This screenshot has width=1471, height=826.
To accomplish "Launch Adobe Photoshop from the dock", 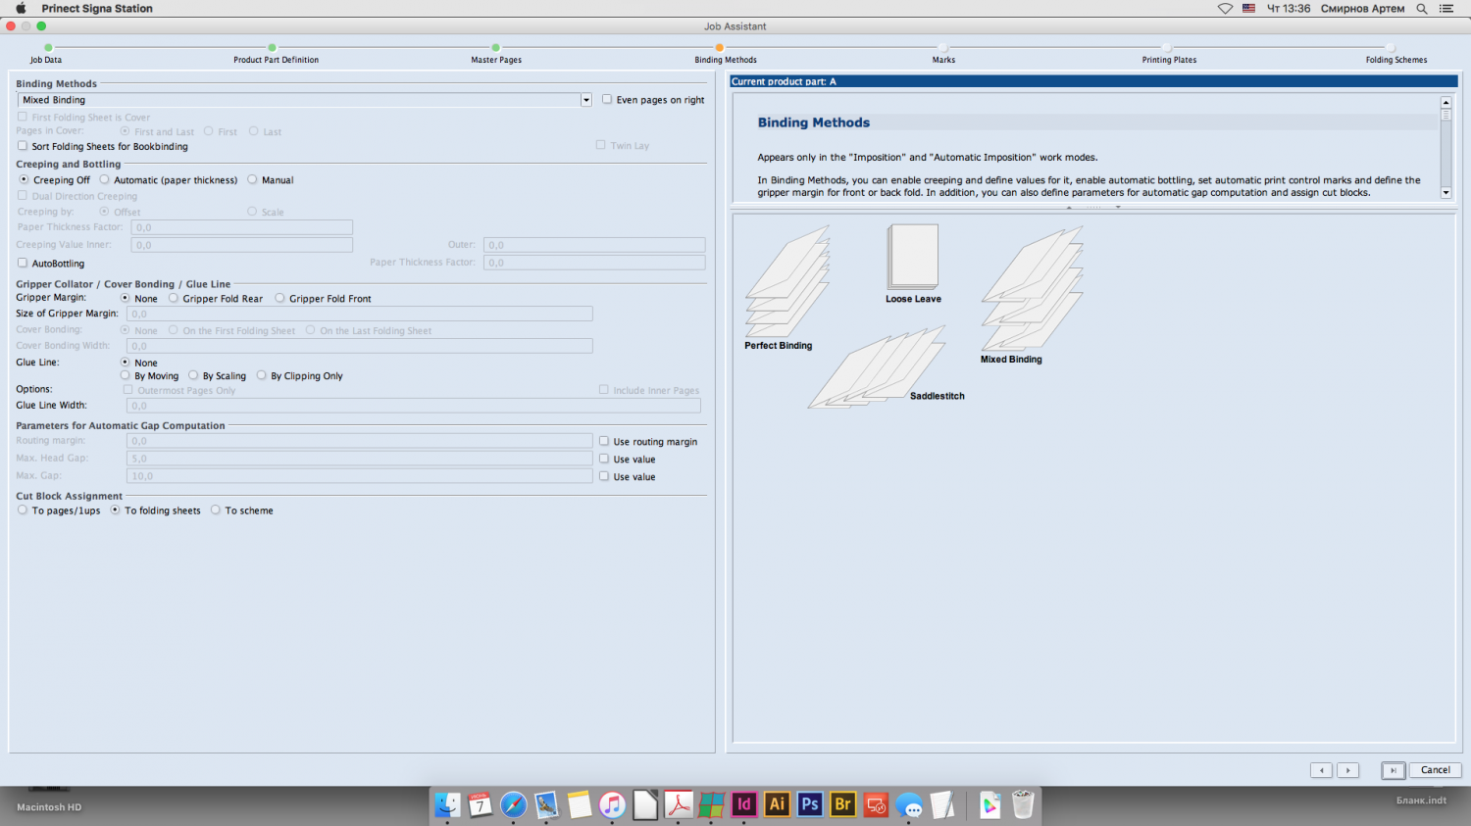I will coord(810,804).
